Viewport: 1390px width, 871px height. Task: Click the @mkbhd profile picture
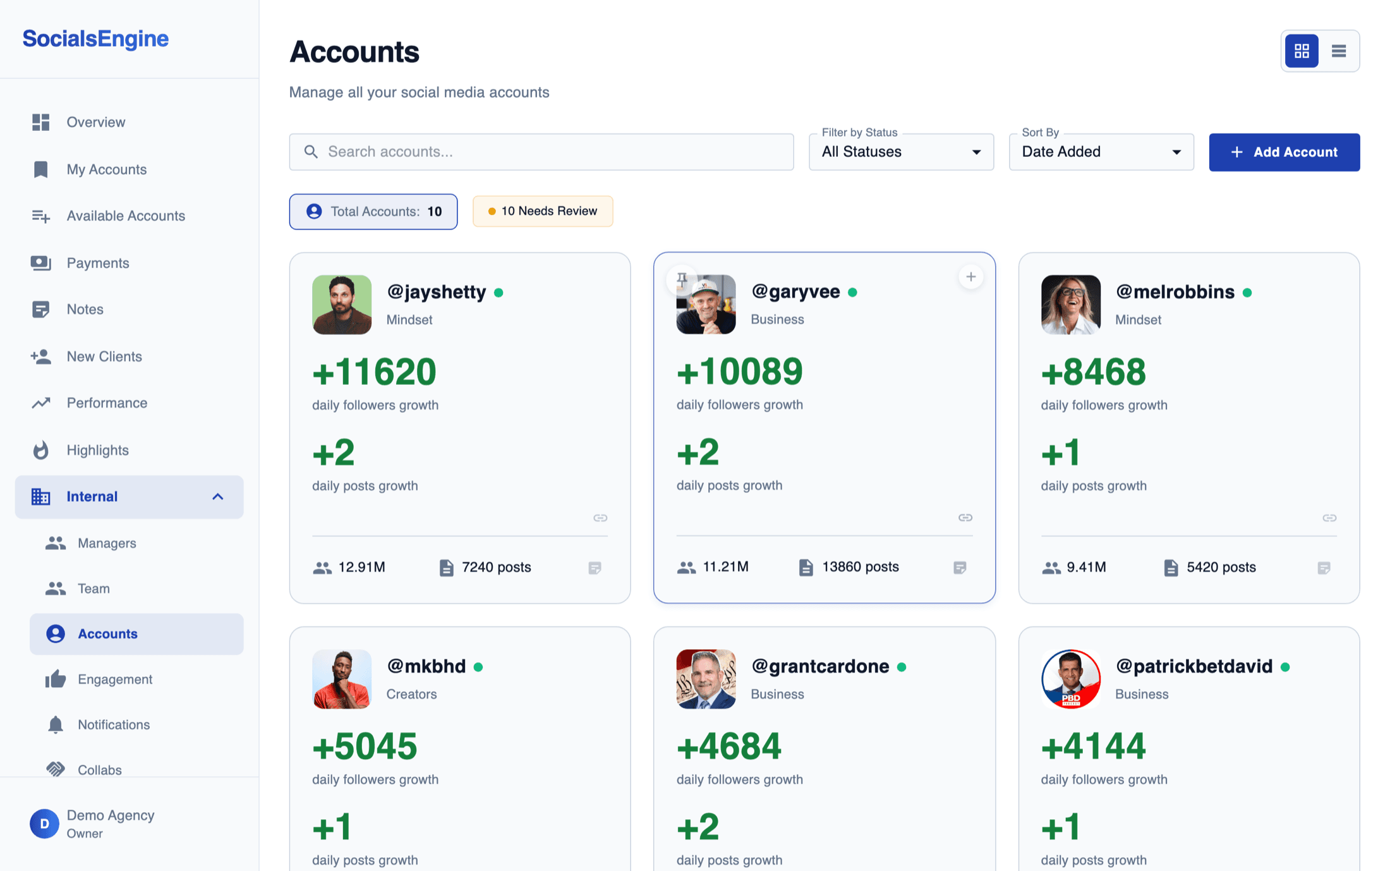(x=342, y=679)
